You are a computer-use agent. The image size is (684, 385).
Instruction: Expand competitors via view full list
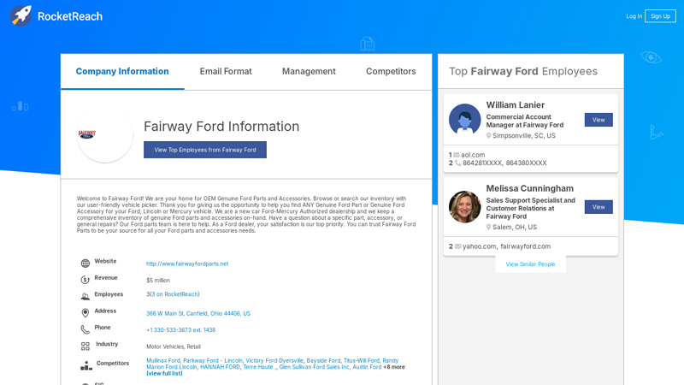[x=164, y=374]
